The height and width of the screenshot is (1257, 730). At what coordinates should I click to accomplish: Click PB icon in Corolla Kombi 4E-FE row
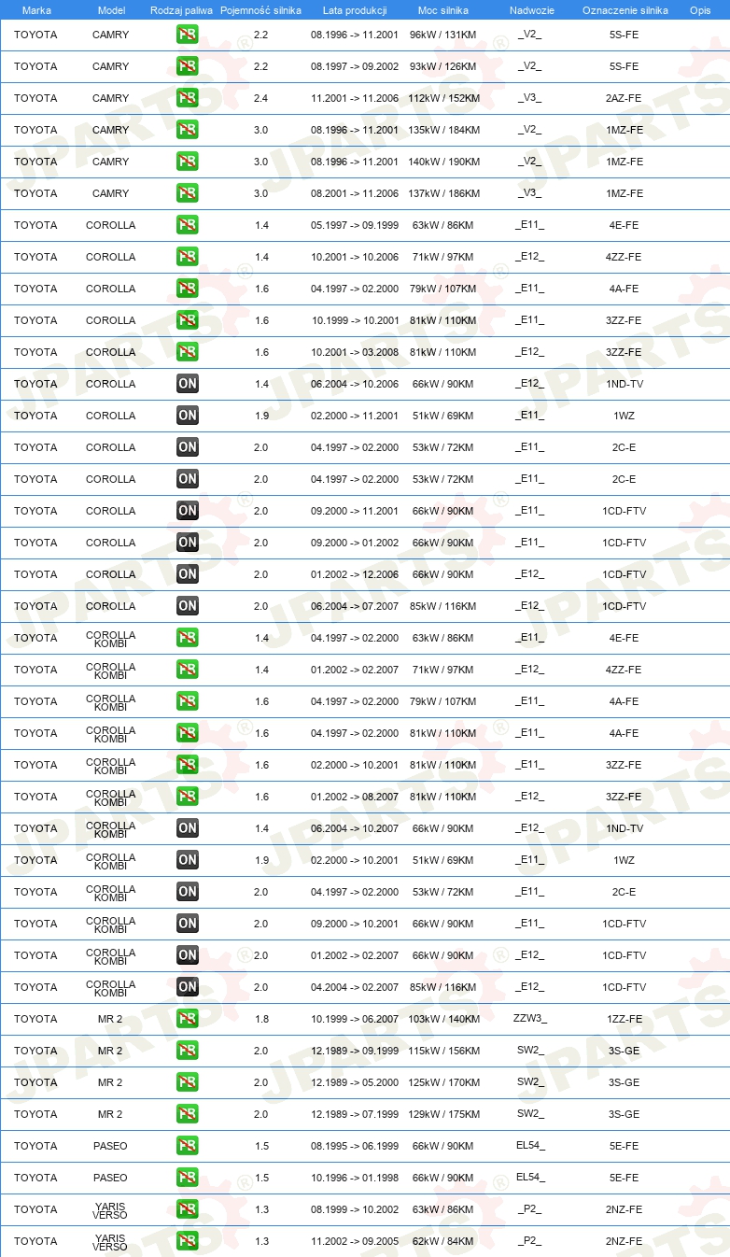click(x=187, y=638)
